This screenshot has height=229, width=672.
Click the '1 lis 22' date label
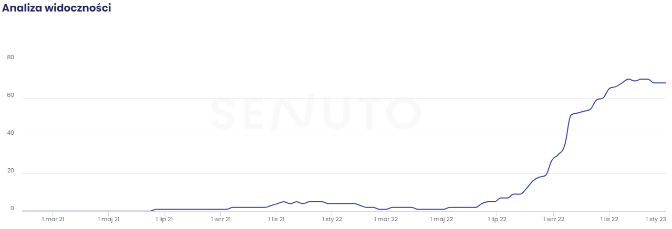click(609, 220)
